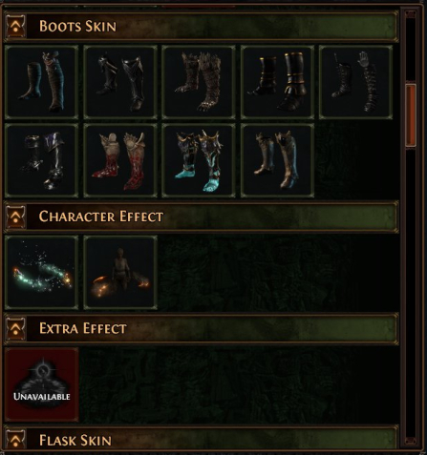
Task: Pick the purple-plated steel boots skin
Action: pos(41,160)
